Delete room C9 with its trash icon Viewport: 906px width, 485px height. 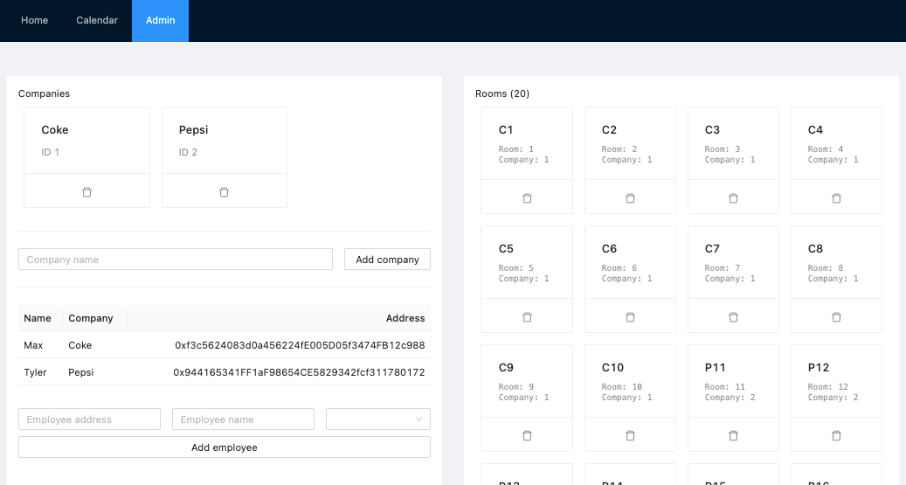point(527,436)
